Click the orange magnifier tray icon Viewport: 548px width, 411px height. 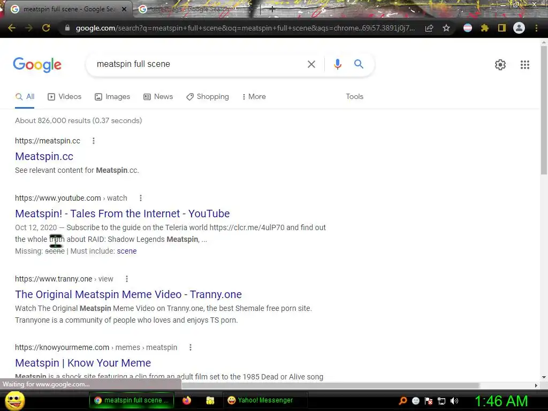[403, 401]
